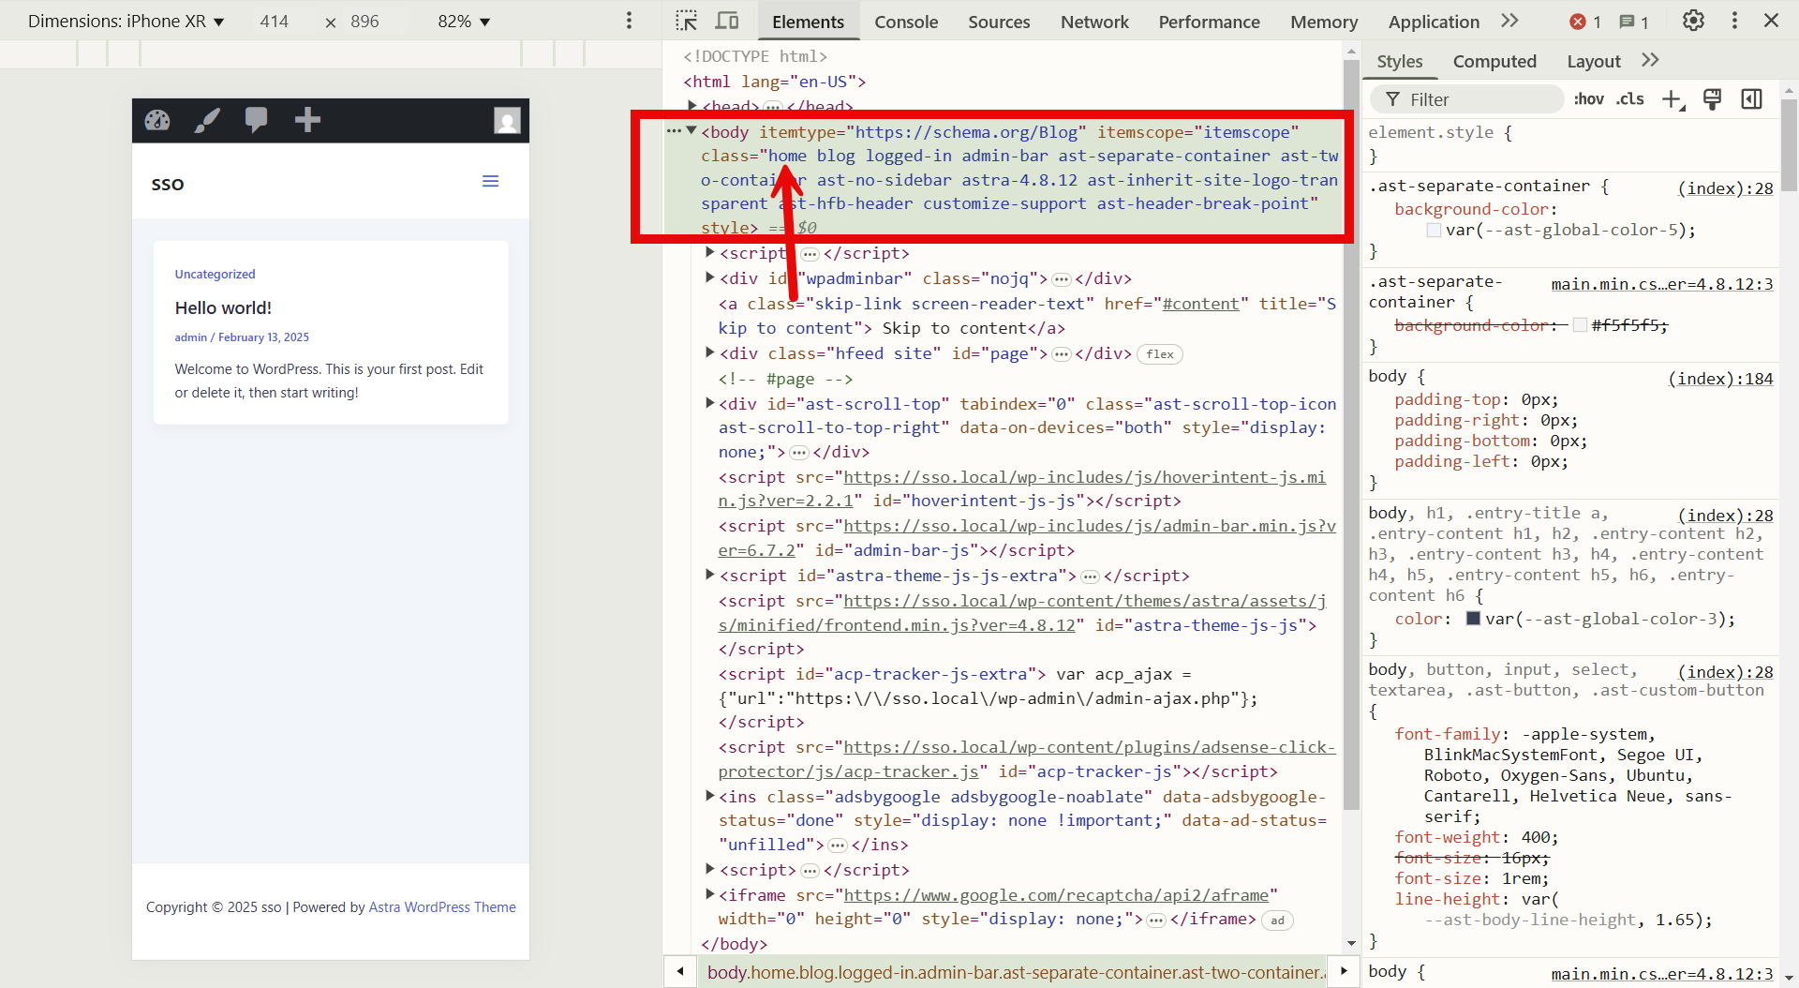This screenshot has height=988, width=1799.
Task: Open the Hello world! post link
Action: tap(223, 307)
